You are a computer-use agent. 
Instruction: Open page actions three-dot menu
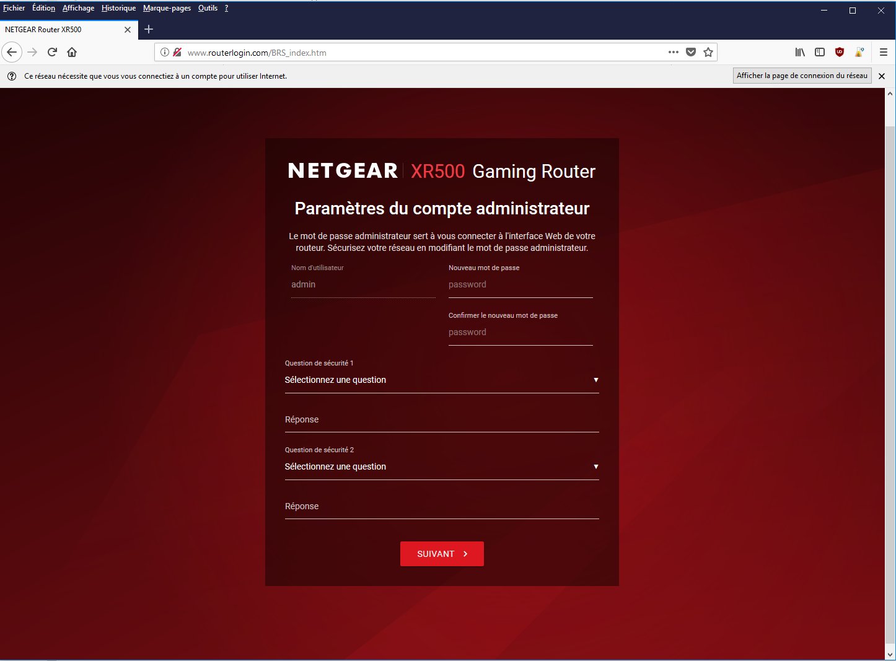coord(674,53)
